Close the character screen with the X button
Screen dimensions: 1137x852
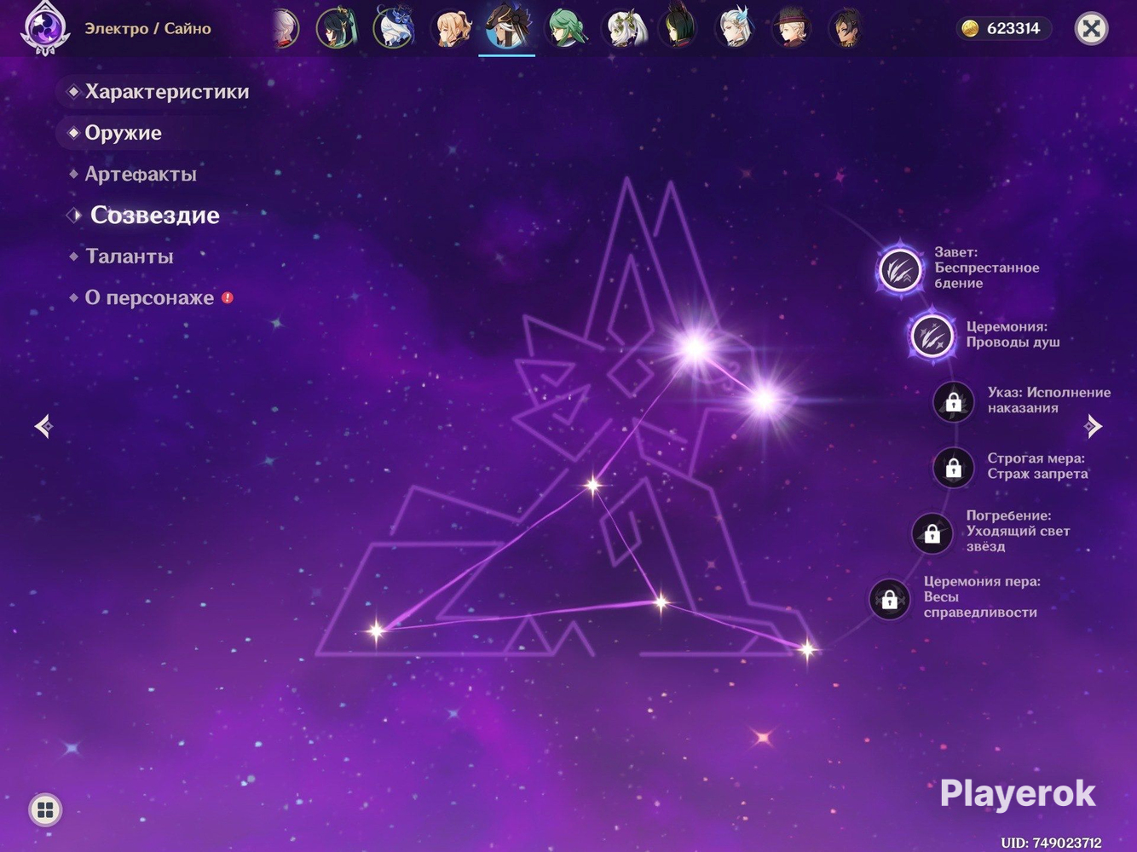coord(1091,29)
